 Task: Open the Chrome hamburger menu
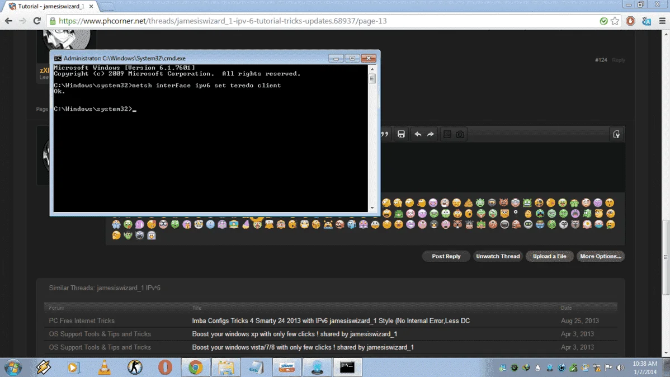point(662,21)
